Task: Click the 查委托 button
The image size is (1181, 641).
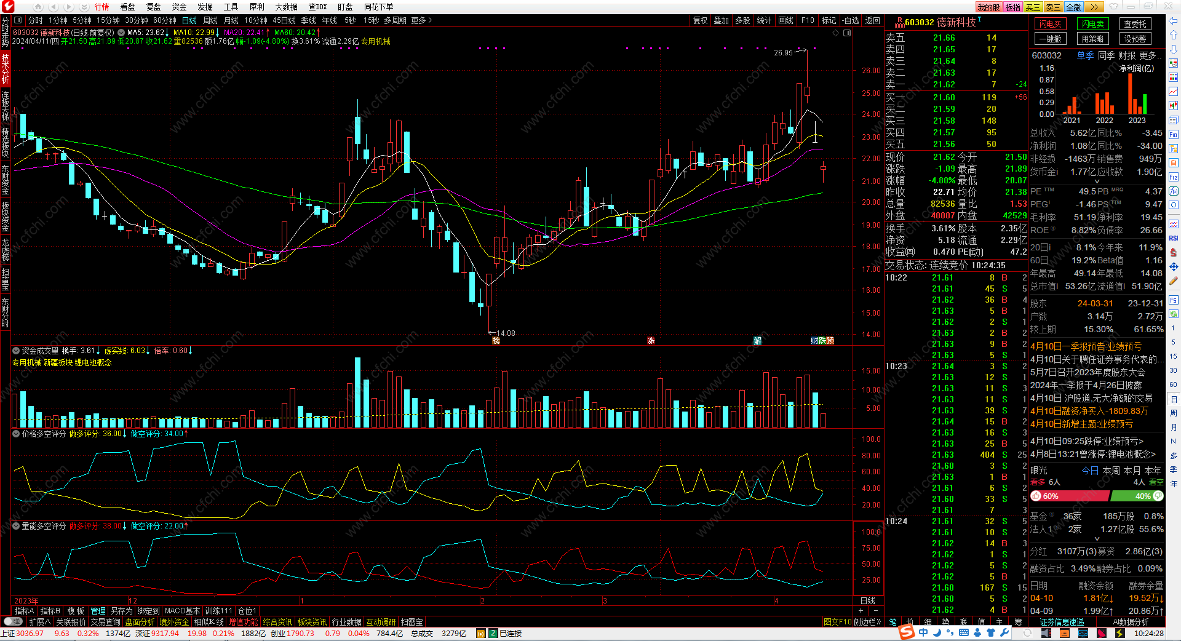Action: pos(1135,24)
